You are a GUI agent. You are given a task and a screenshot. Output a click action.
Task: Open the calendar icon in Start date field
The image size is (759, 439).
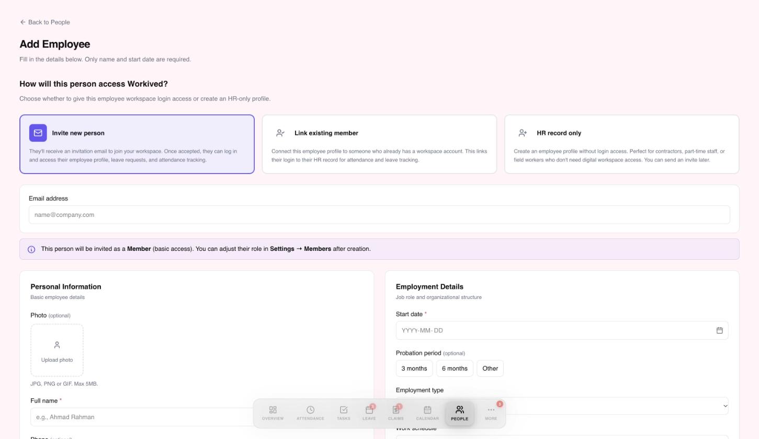pyautogui.click(x=719, y=330)
